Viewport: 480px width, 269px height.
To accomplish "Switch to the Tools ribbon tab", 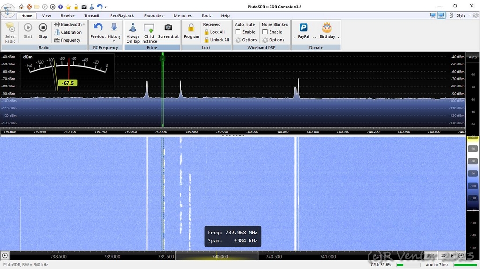I will (206, 15).
